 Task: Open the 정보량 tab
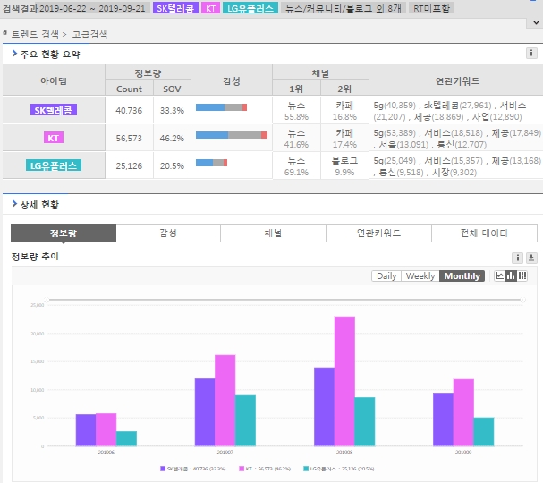tap(64, 233)
